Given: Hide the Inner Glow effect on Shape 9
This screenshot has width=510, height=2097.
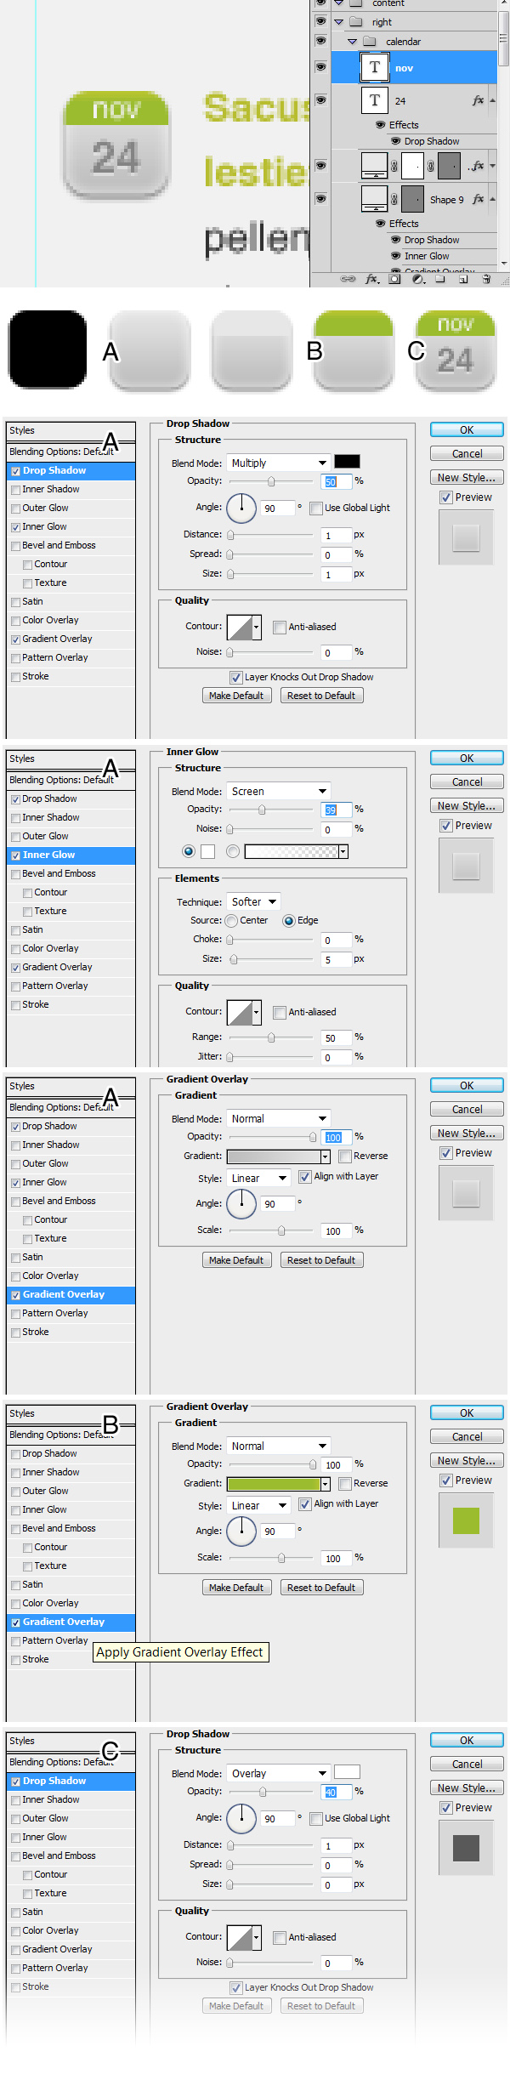Looking at the screenshot, I should [x=396, y=256].
